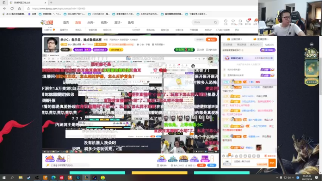Viewport: 322px width, 181px height.
Task: Open File Explorer from taskbar
Action: click(x=21, y=178)
